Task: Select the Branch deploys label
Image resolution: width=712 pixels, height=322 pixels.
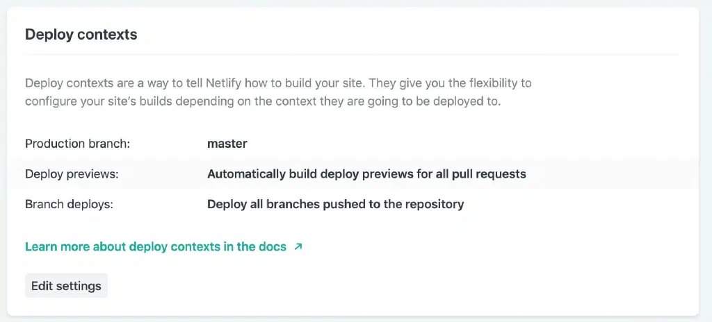Action: click(69, 204)
